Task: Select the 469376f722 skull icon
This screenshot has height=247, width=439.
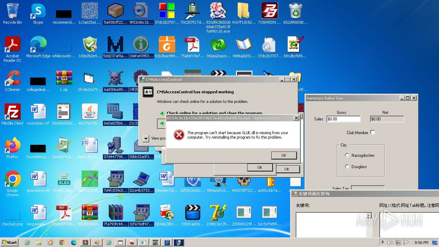Action: (244, 184)
